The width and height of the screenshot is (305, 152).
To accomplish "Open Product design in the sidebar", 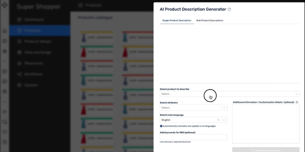I will (40, 41).
